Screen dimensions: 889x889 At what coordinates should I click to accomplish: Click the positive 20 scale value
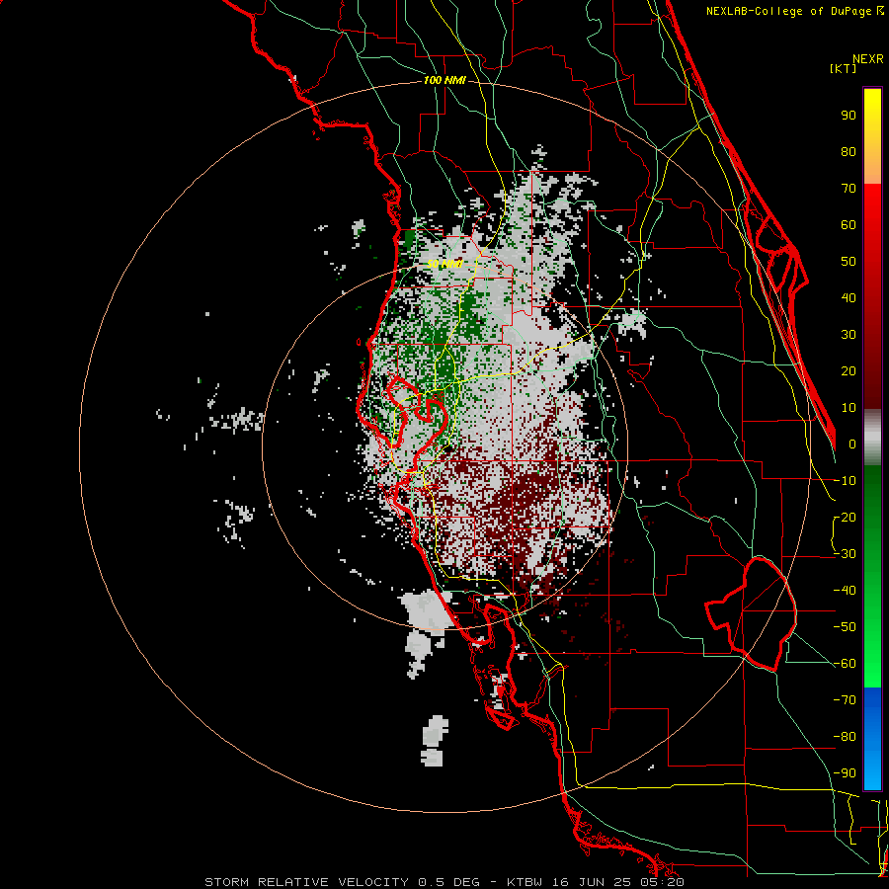[849, 370]
